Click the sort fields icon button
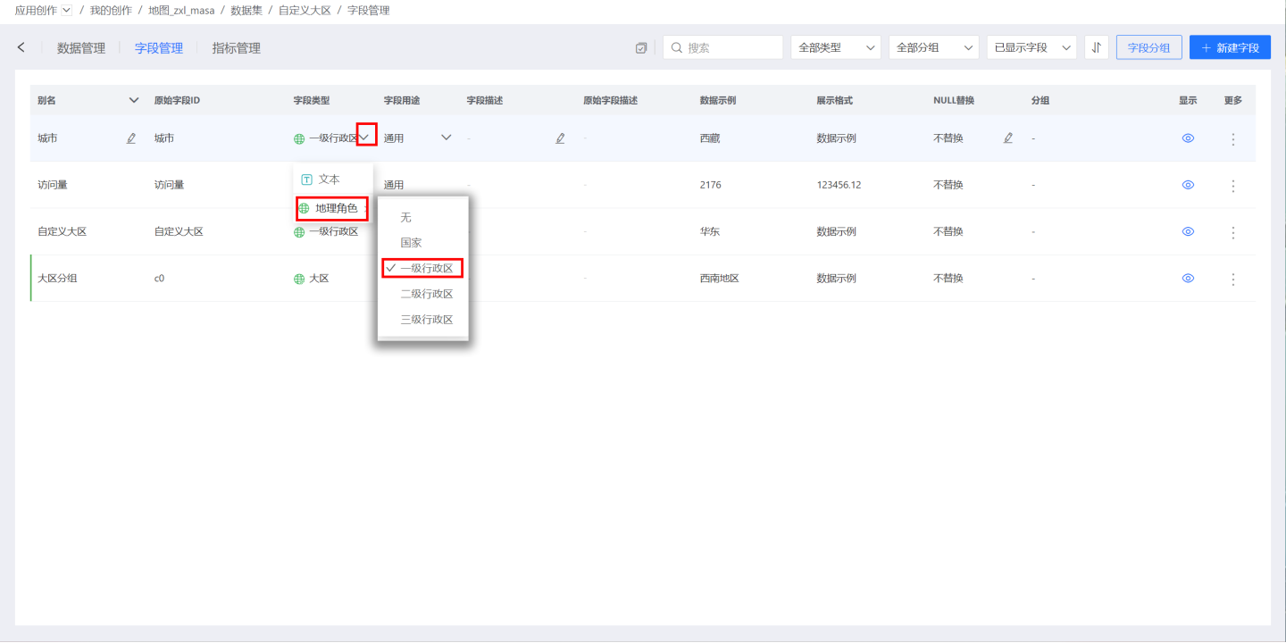 tap(1096, 47)
